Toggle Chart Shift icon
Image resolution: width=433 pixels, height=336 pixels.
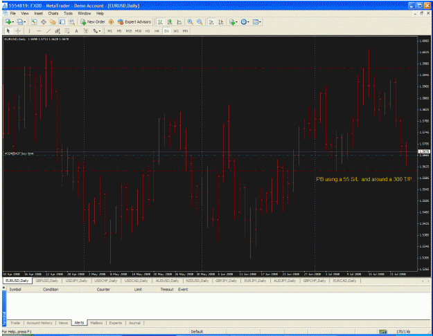[x=221, y=21]
